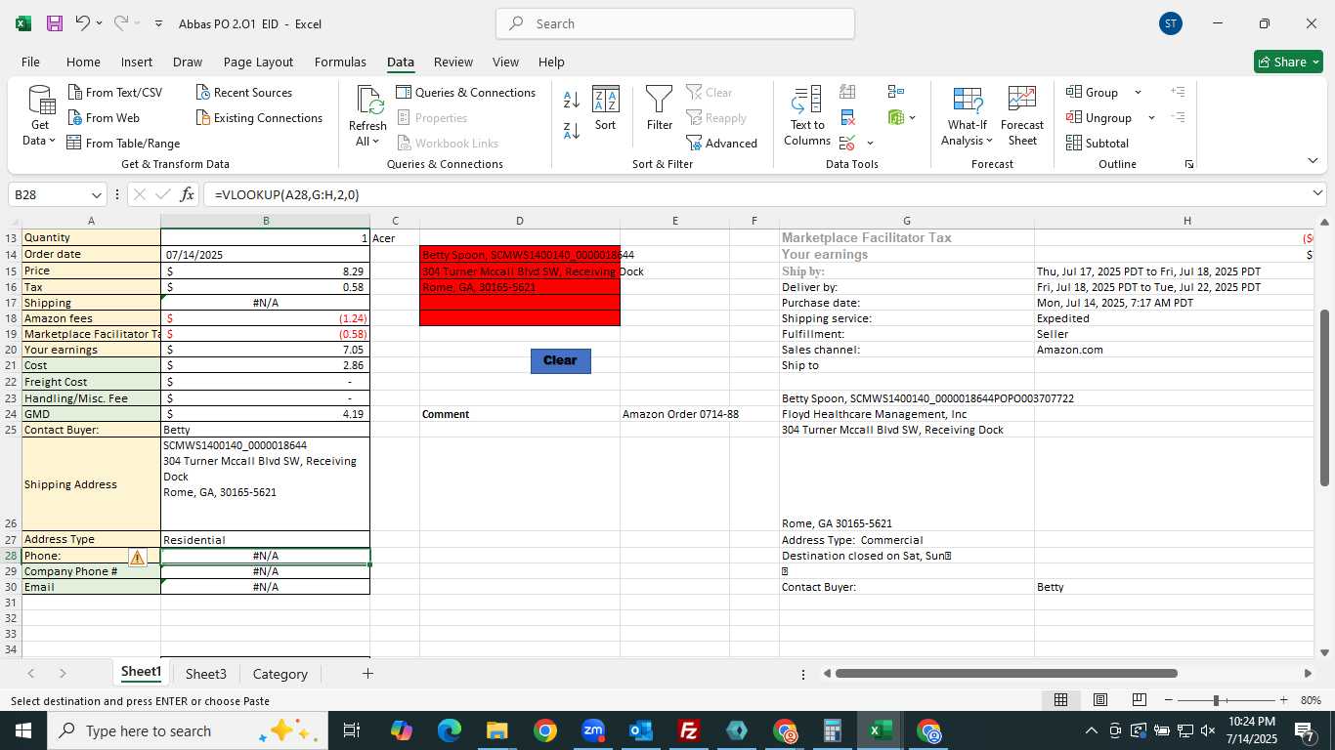Click the Flash Fill icon in Data Tools
This screenshot has width=1335, height=750.
[847, 92]
